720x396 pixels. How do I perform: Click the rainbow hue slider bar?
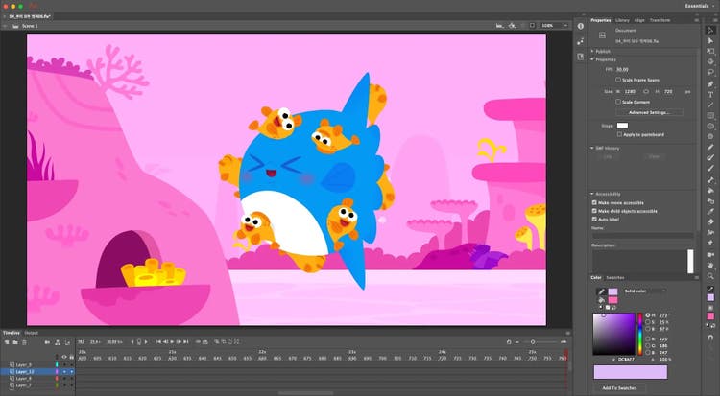tap(639, 334)
